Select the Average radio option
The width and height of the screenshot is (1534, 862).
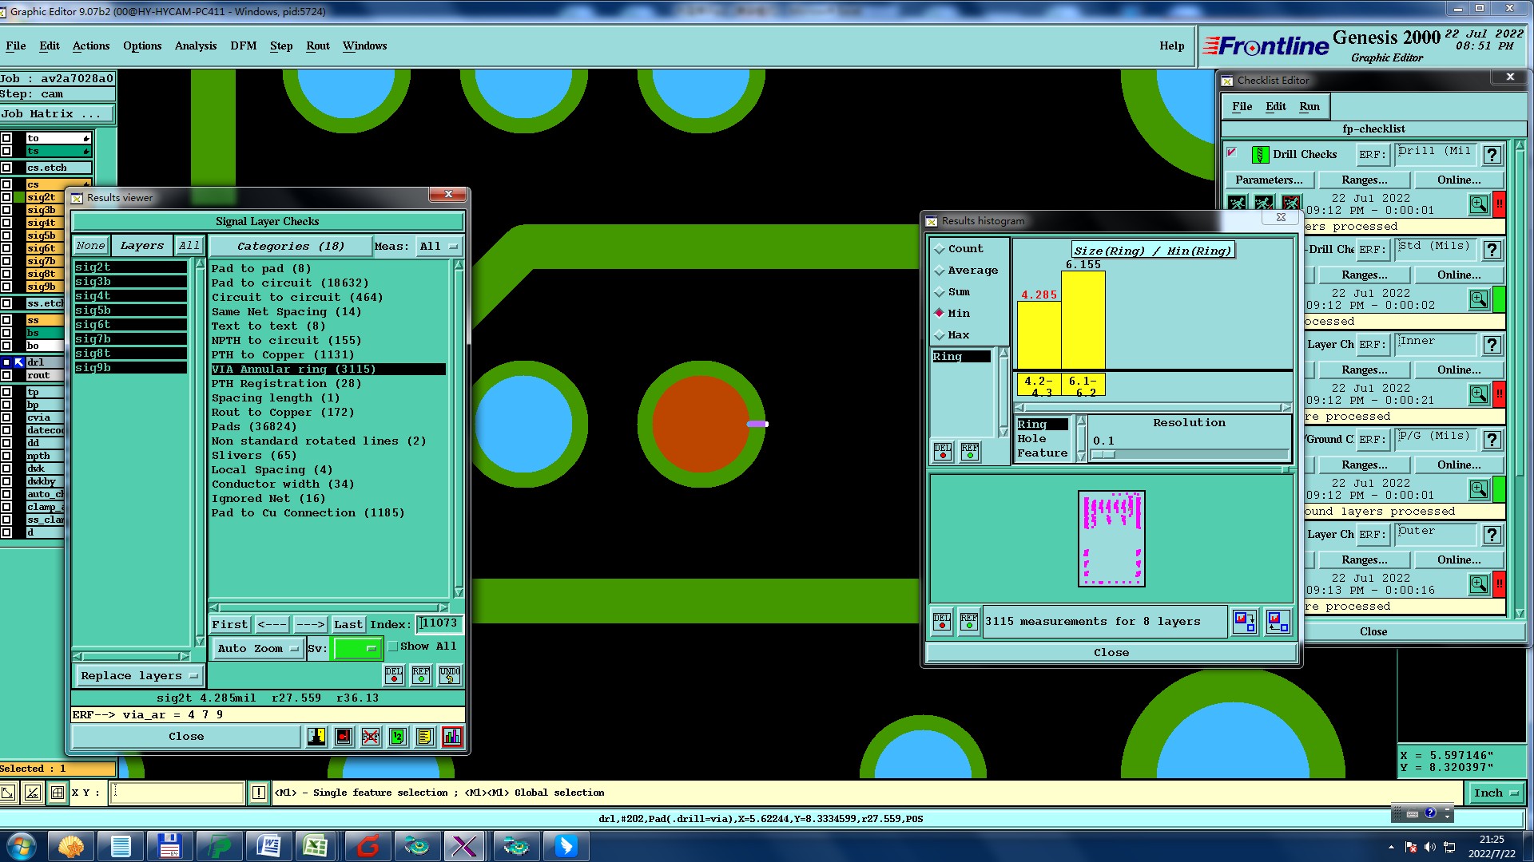pos(940,271)
